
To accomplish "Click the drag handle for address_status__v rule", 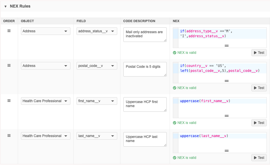I will 9,31.
